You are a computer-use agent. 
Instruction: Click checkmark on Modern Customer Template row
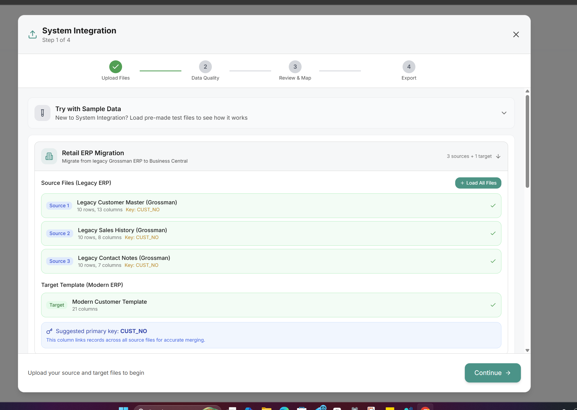point(493,305)
